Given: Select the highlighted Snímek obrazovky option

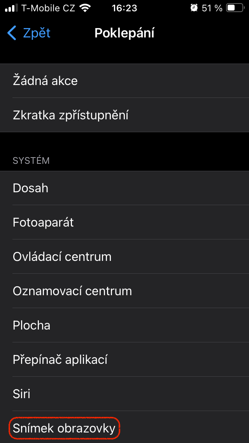Looking at the screenshot, I should point(64,428).
